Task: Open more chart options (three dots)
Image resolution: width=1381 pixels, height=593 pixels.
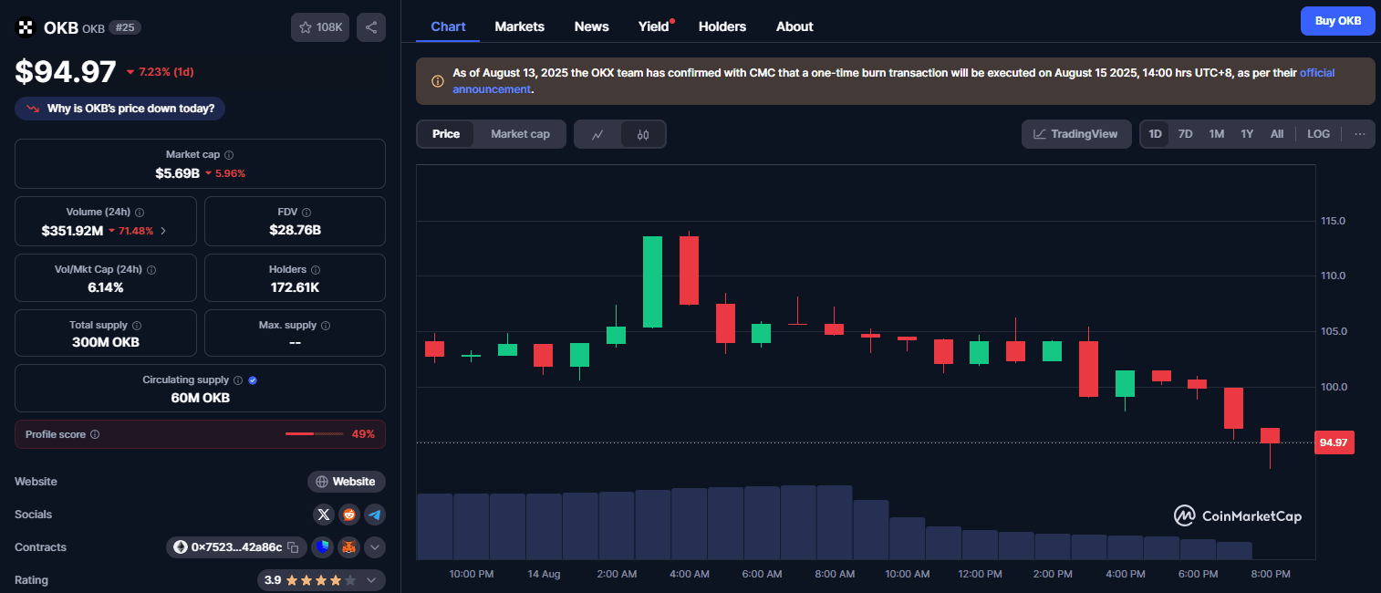Action: (x=1360, y=134)
